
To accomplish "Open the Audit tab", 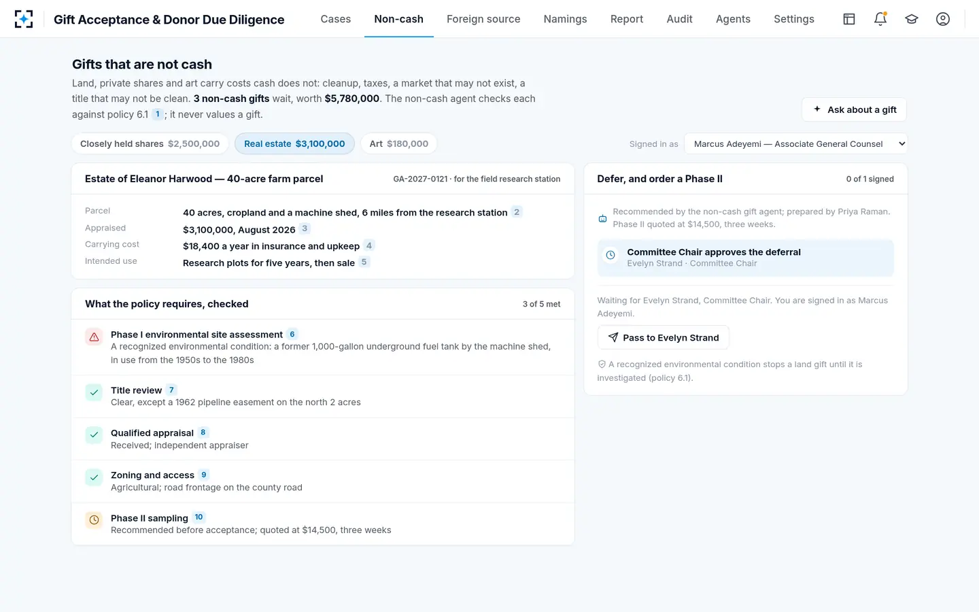I will point(679,19).
